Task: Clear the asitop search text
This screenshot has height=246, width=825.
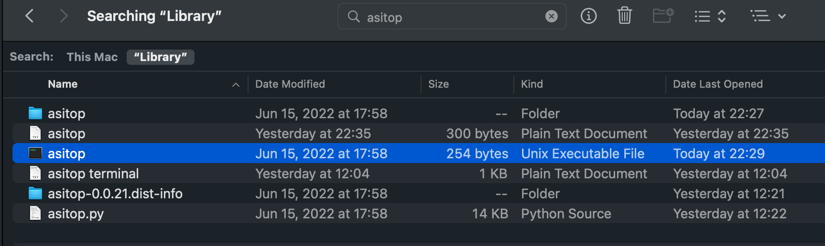Action: tap(551, 17)
